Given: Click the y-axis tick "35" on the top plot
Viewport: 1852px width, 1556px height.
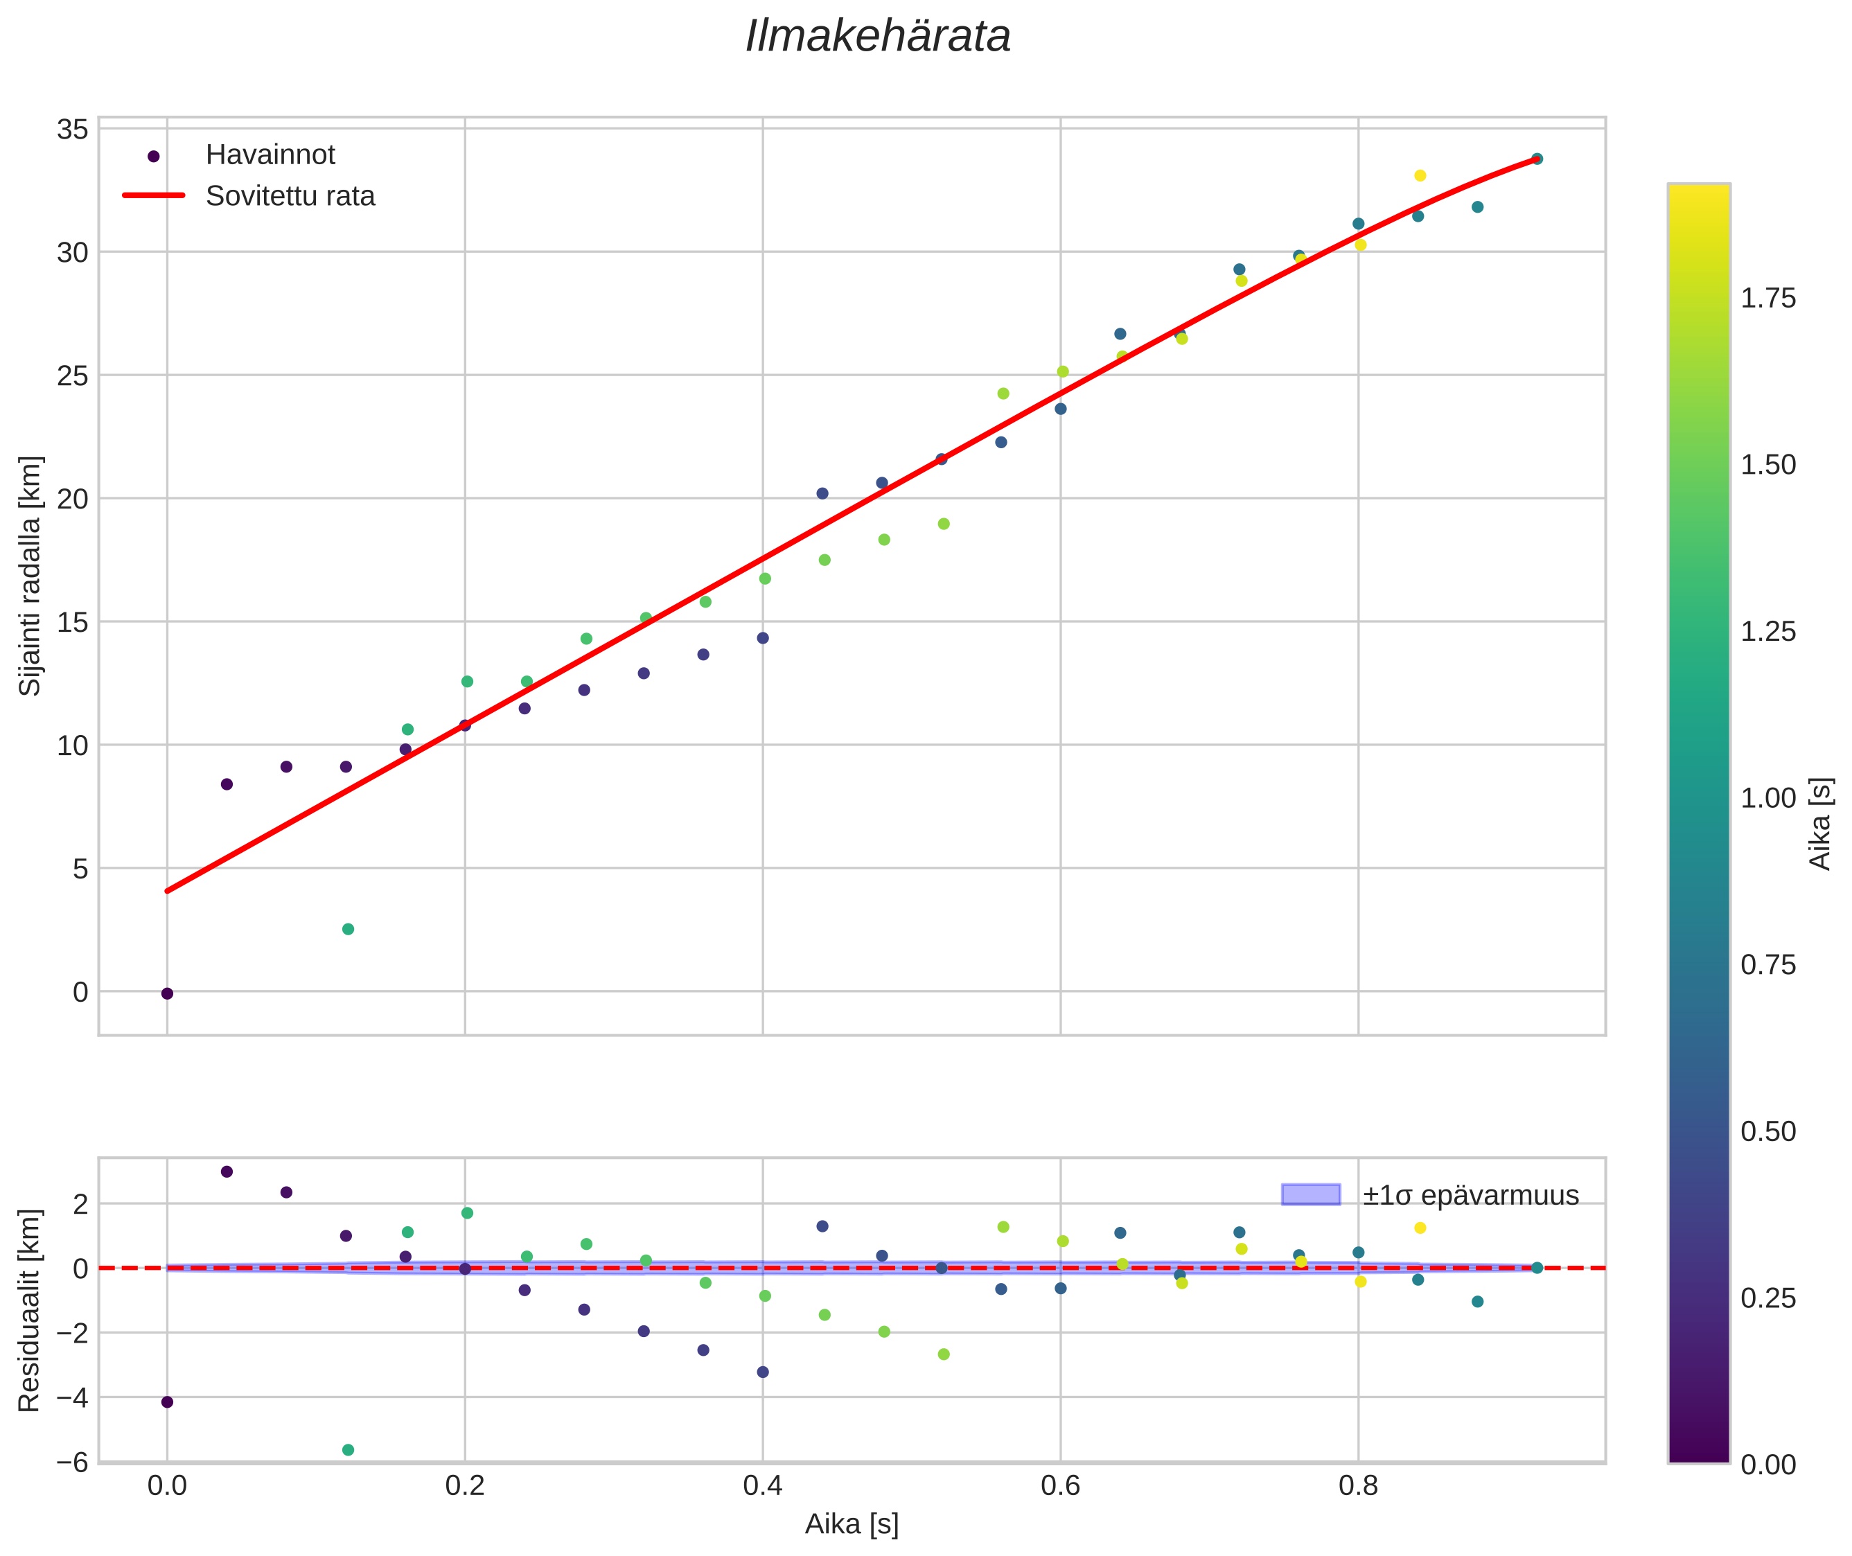Looking at the screenshot, I should tap(72, 130).
